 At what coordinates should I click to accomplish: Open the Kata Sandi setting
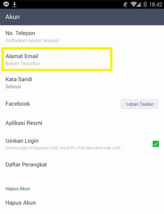tap(82, 83)
